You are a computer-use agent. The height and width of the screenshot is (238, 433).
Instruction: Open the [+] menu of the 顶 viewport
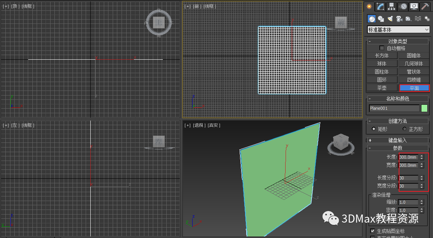tap(5, 6)
